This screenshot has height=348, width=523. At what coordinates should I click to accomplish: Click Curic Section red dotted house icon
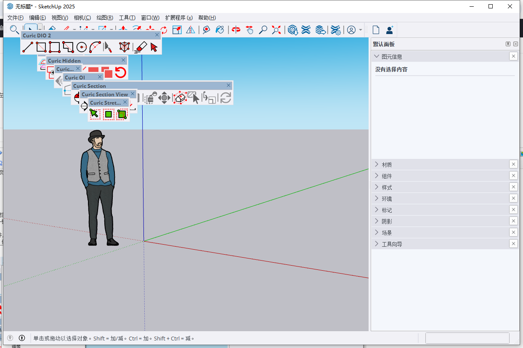(x=180, y=98)
